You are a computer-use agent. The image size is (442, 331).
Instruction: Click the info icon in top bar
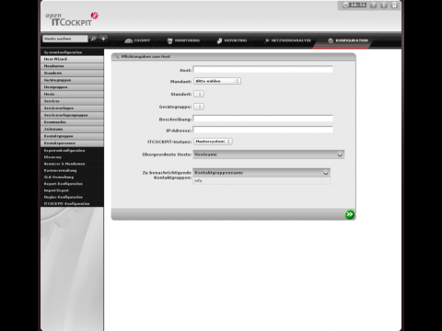click(384, 5)
